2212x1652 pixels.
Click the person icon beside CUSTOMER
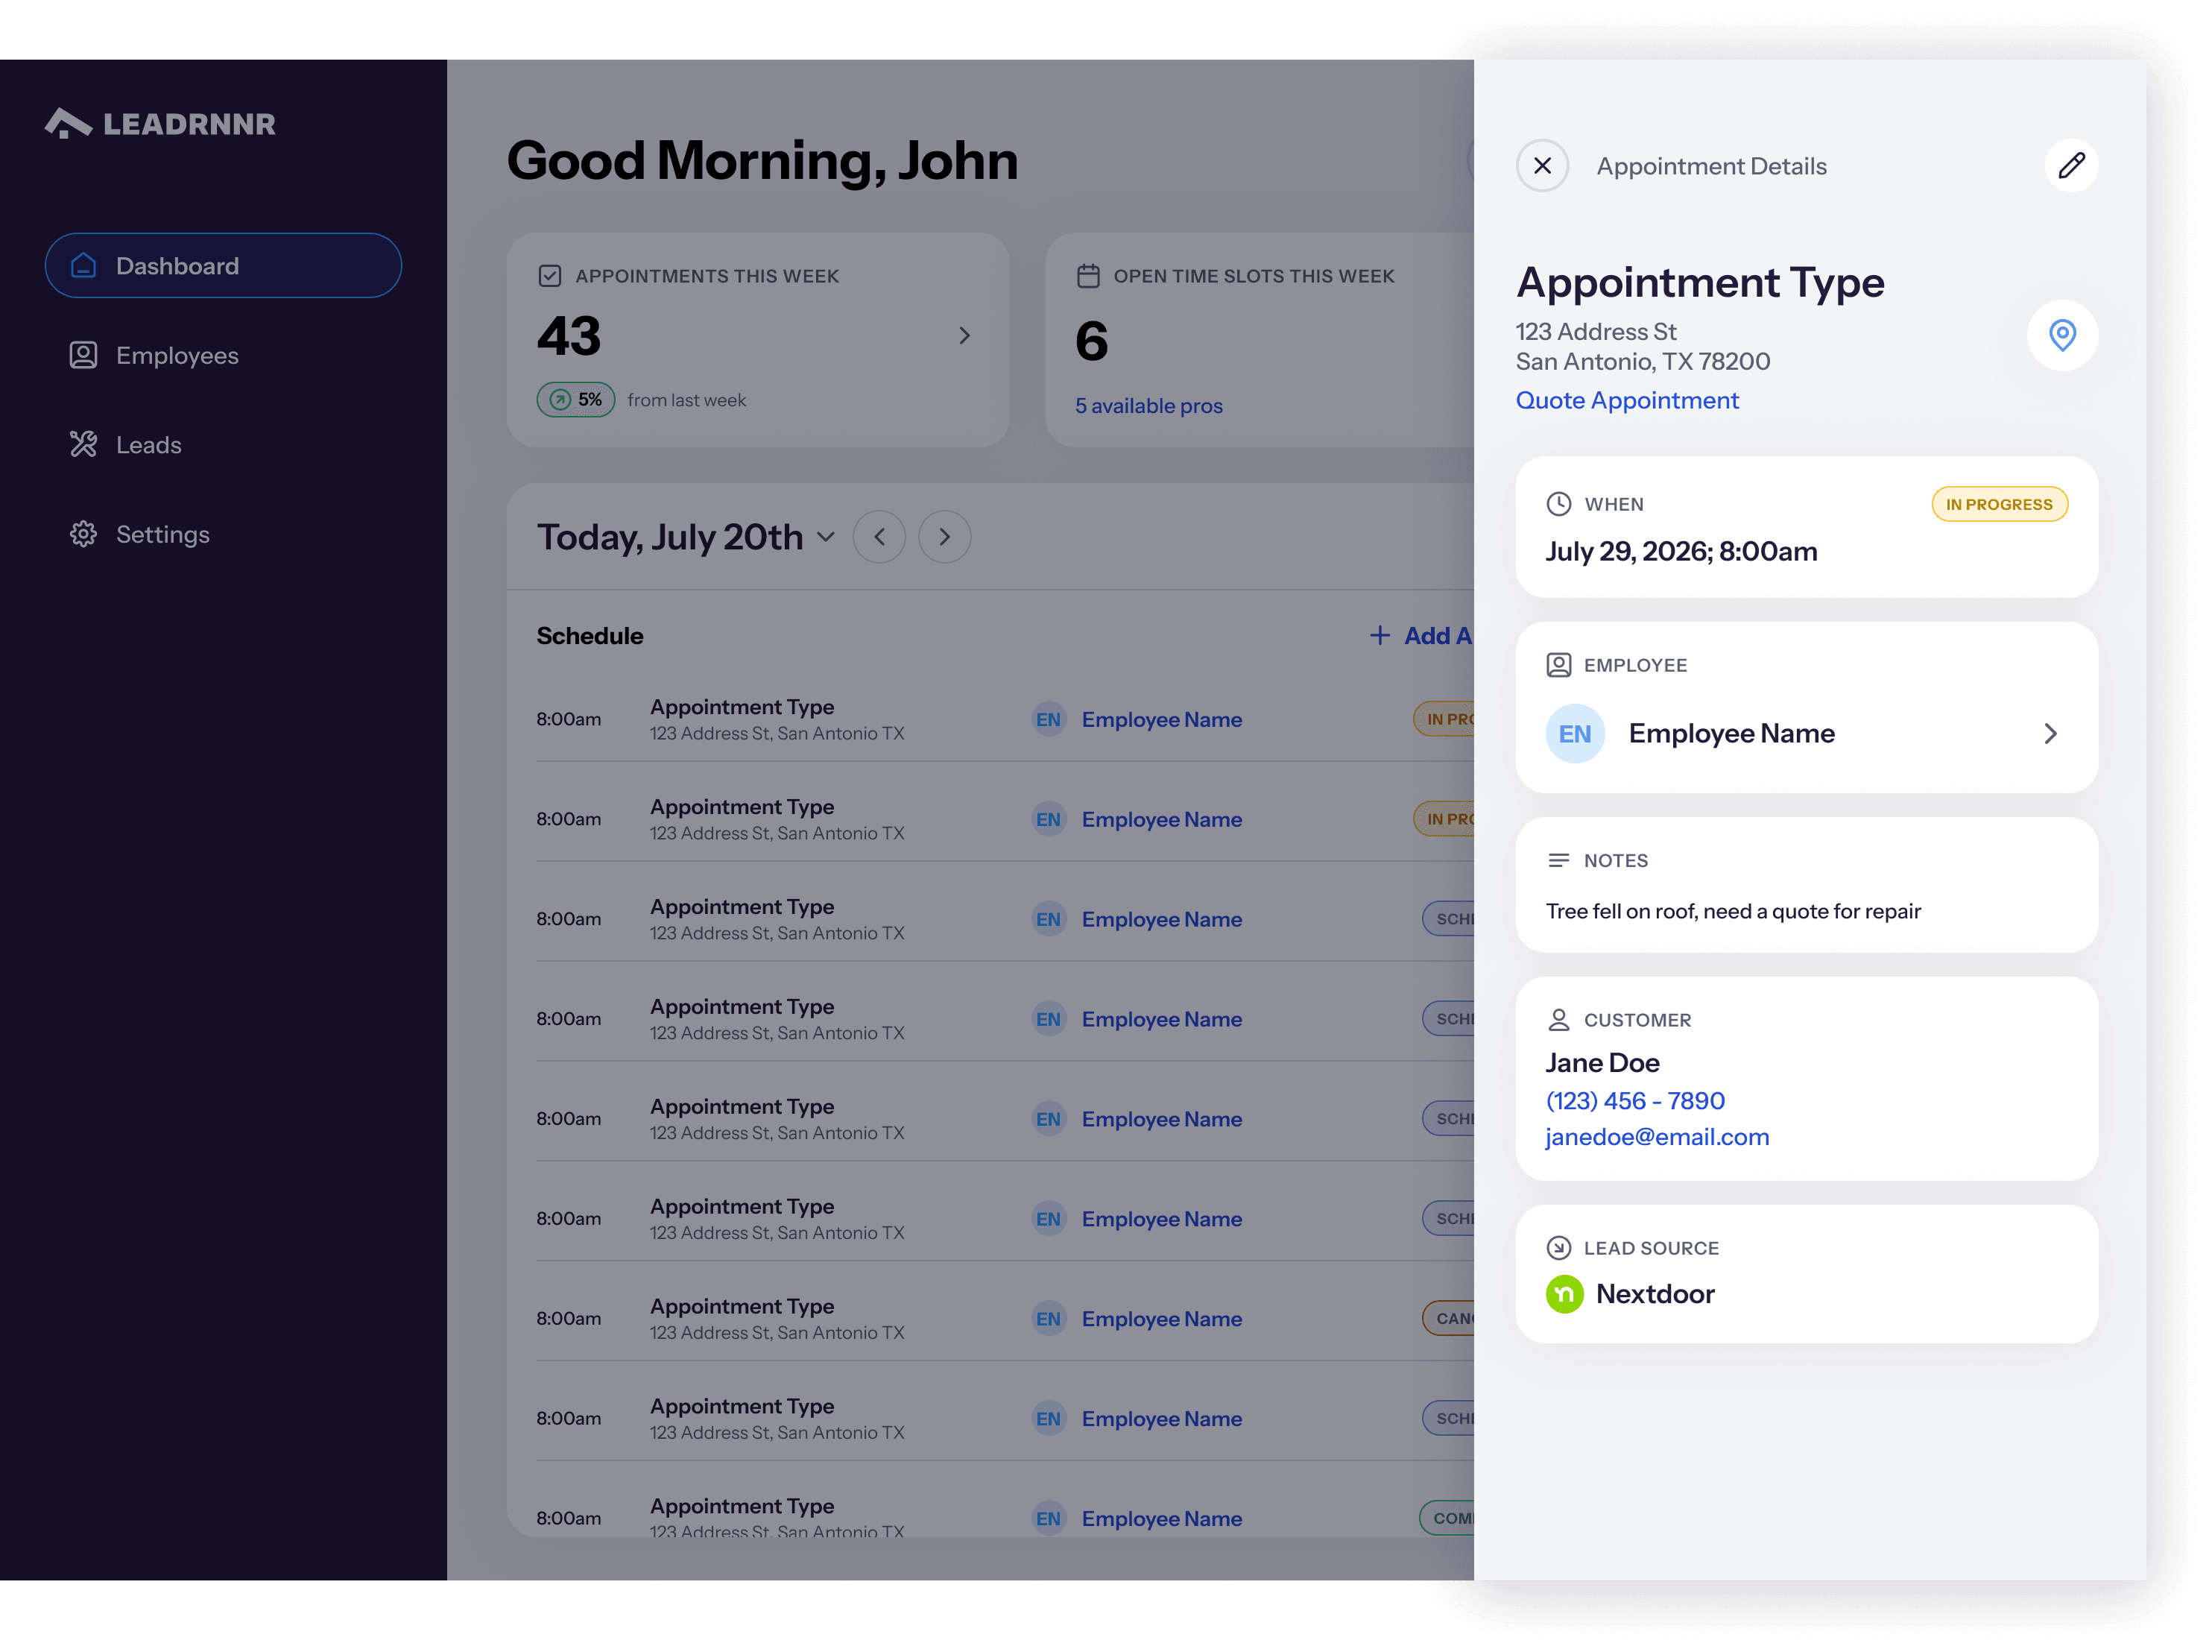pyautogui.click(x=1558, y=1020)
